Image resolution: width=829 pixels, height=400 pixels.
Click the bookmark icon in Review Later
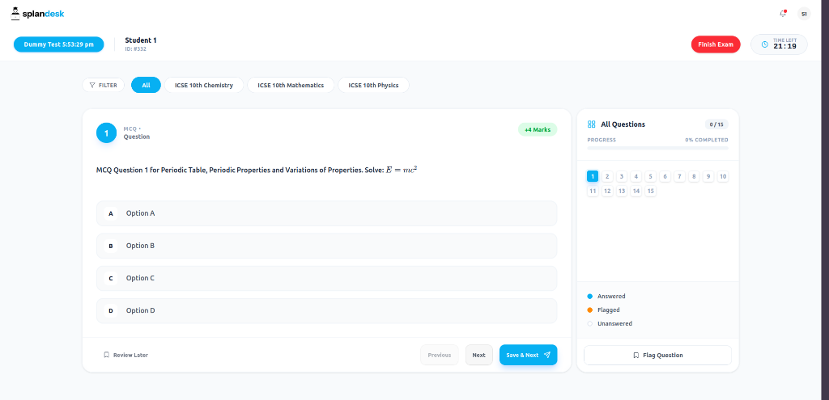pyautogui.click(x=106, y=355)
